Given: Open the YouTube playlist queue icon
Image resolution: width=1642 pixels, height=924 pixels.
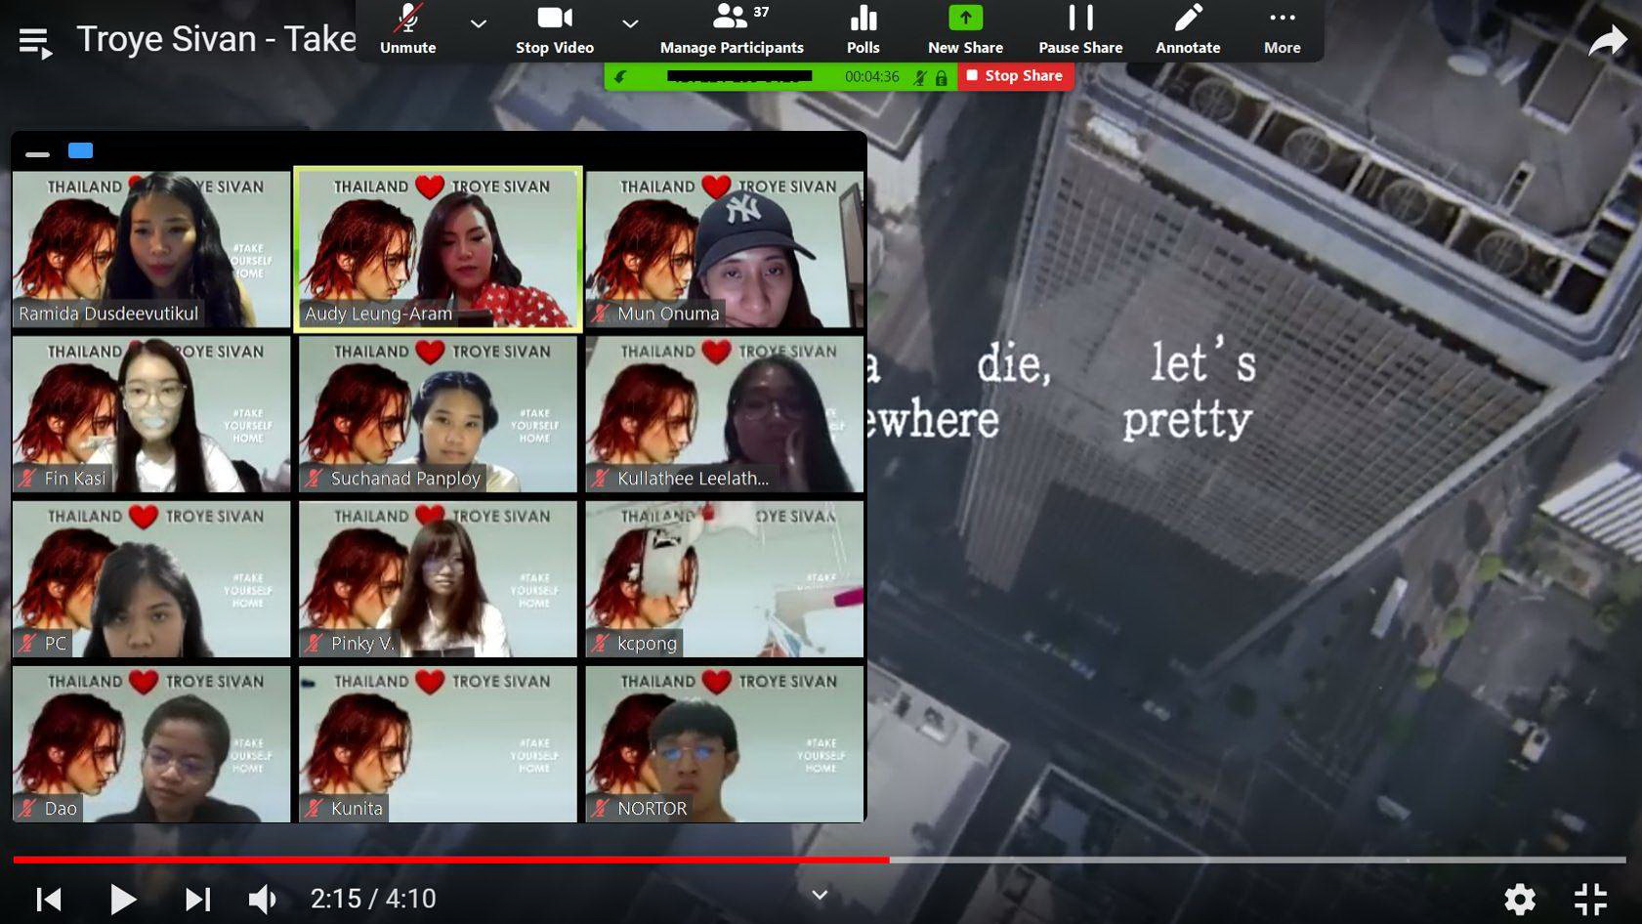Looking at the screenshot, I should [x=35, y=42].
